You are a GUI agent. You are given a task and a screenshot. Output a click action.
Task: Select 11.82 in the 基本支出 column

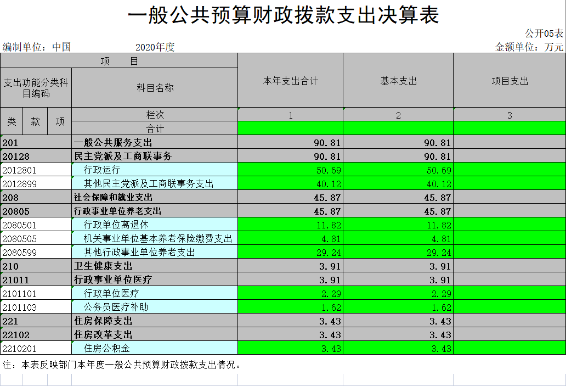coord(398,225)
